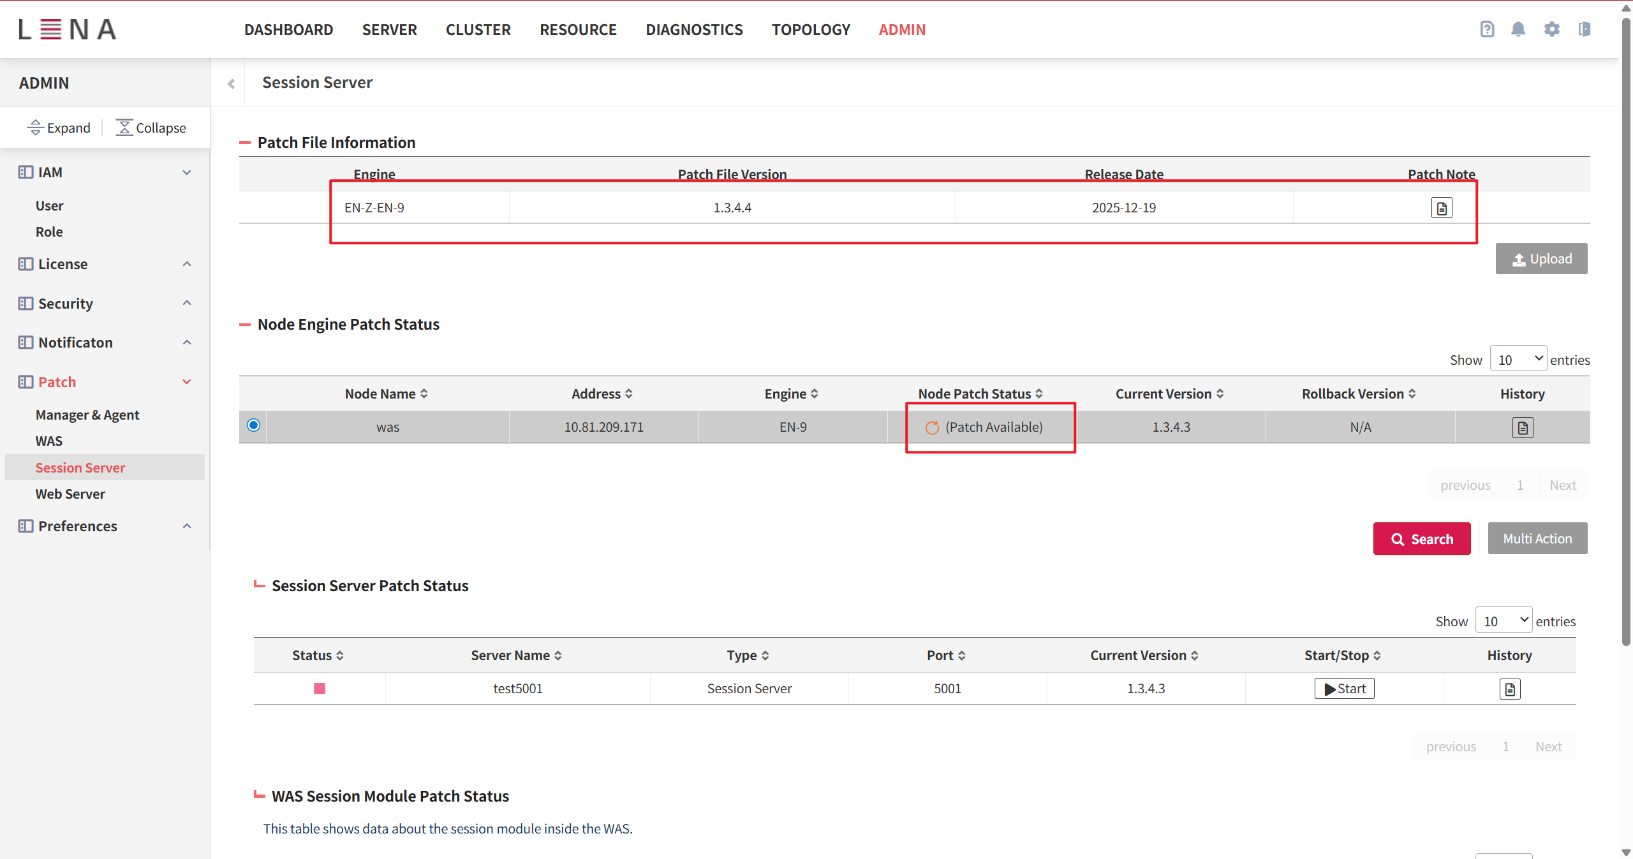The height and width of the screenshot is (859, 1633).
Task: Click the Notificaton panel icon in sidebar
Action: coord(26,342)
